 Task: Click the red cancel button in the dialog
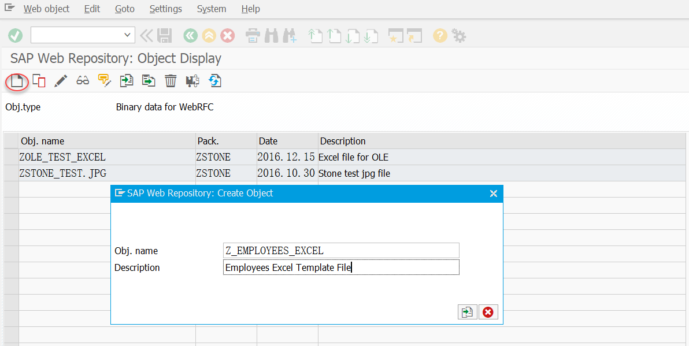pyautogui.click(x=488, y=311)
